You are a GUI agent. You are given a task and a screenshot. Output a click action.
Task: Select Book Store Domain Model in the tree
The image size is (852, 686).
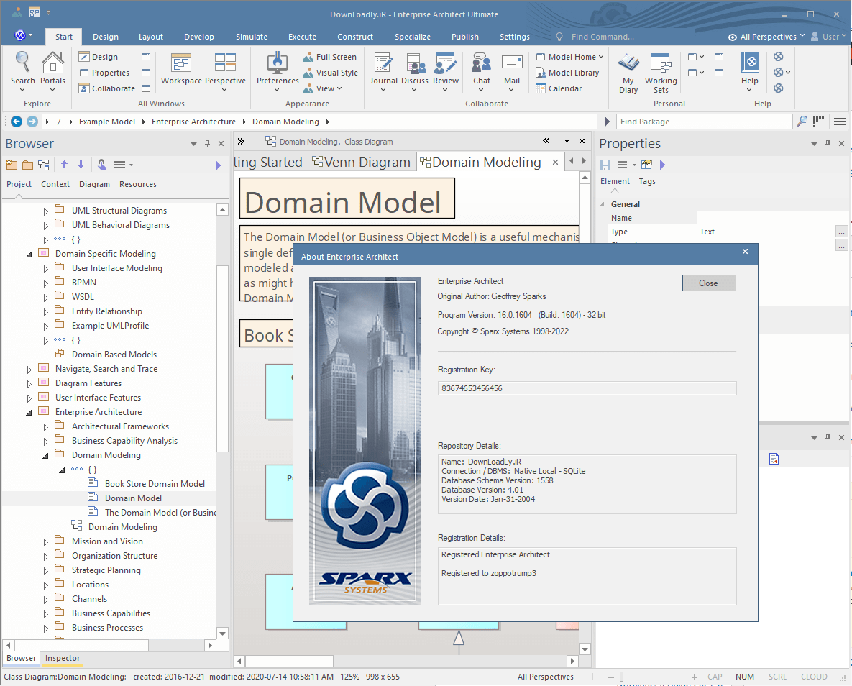(155, 484)
